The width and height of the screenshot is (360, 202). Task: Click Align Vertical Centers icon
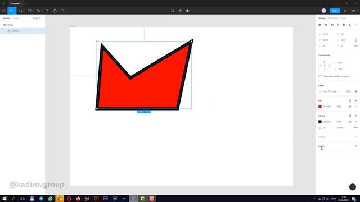[344, 25]
